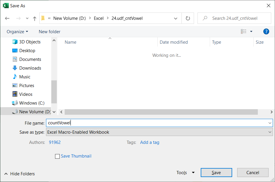Click the horizontal scrollbar in file list
This screenshot has width=275, height=182.
pos(161,112)
